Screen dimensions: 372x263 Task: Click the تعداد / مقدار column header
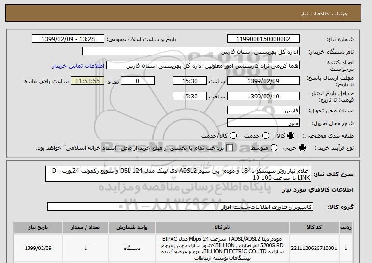pos(86,227)
